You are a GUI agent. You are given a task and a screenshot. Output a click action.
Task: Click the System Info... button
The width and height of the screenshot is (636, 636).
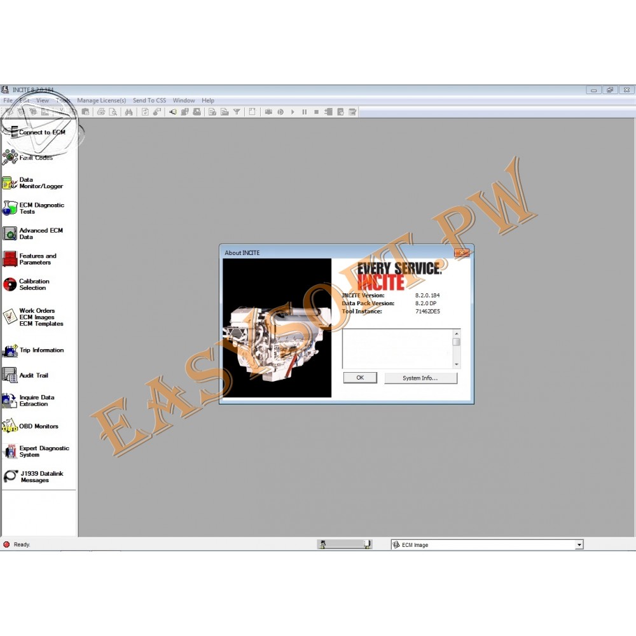tap(420, 378)
